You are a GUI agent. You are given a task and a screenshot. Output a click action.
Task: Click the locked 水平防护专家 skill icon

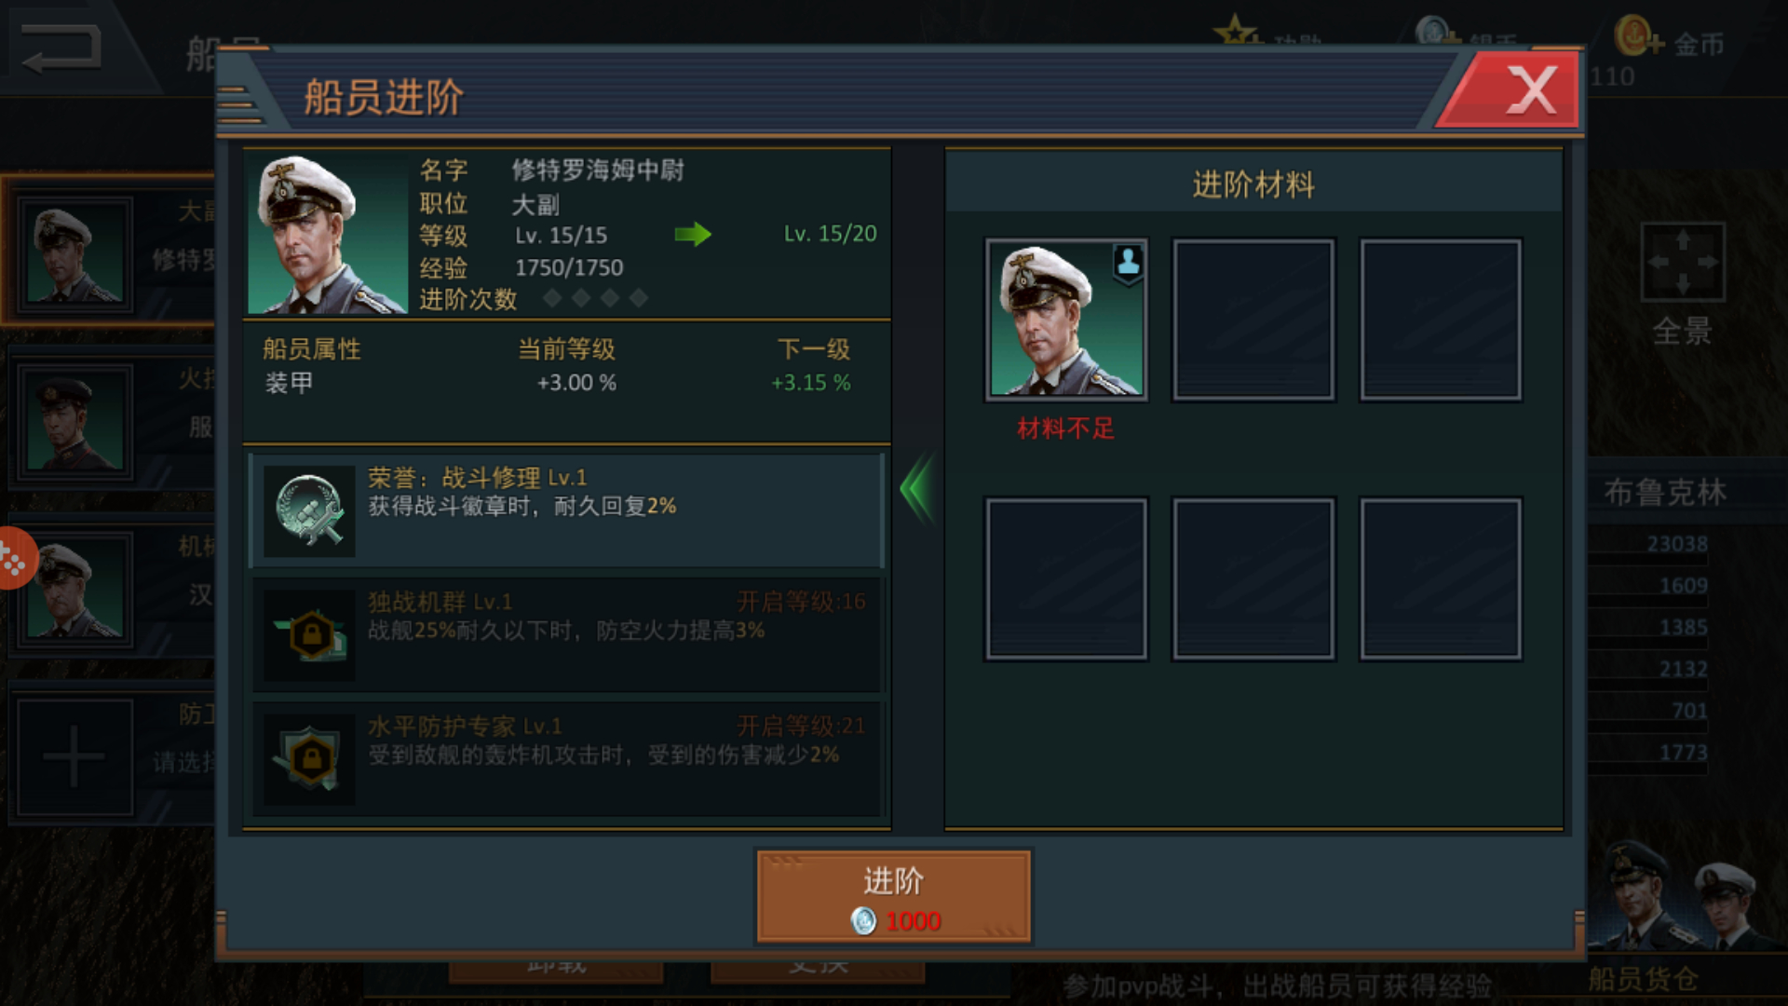tap(309, 759)
